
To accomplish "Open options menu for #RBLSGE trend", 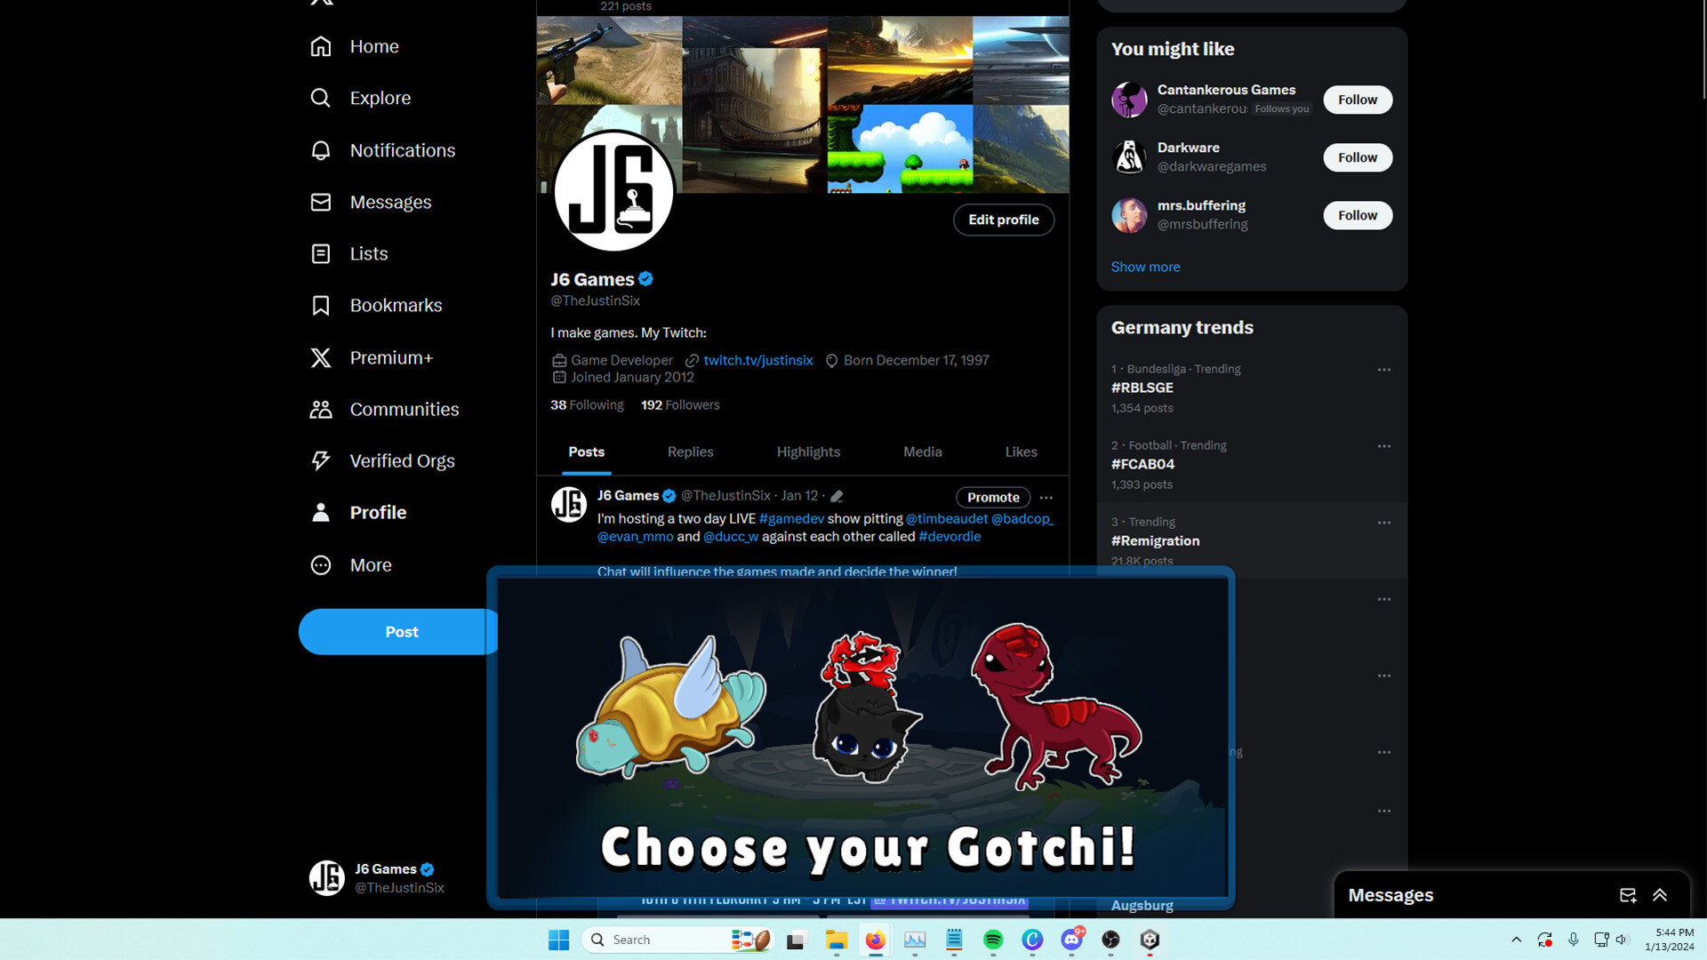I will 1383,370.
